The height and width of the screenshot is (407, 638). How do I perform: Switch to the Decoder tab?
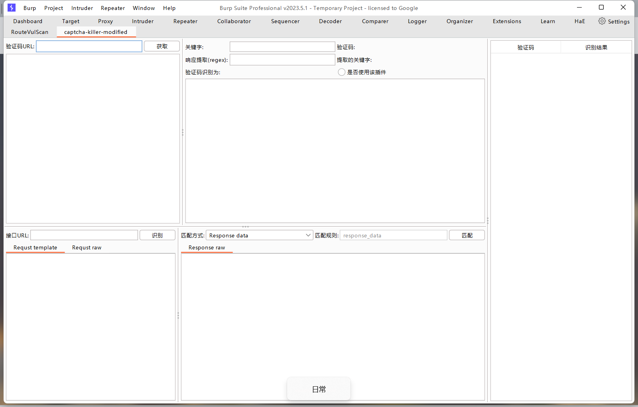click(330, 21)
